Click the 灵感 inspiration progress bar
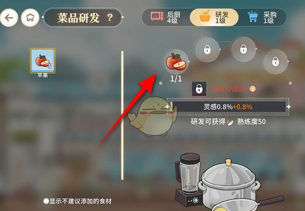This screenshot has width=305, height=211. (x=228, y=107)
